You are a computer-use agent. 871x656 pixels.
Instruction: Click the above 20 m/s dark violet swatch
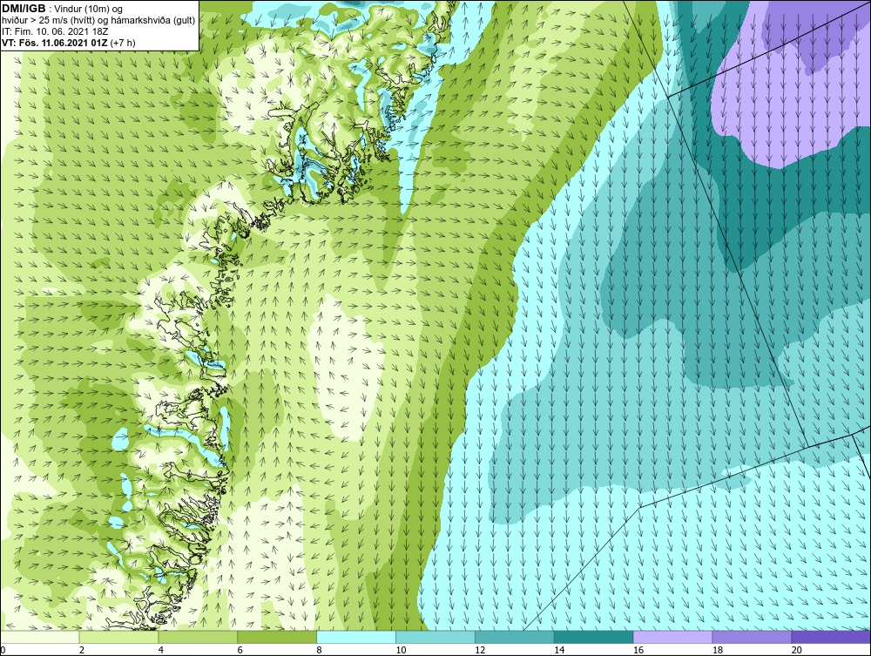pos(831,637)
